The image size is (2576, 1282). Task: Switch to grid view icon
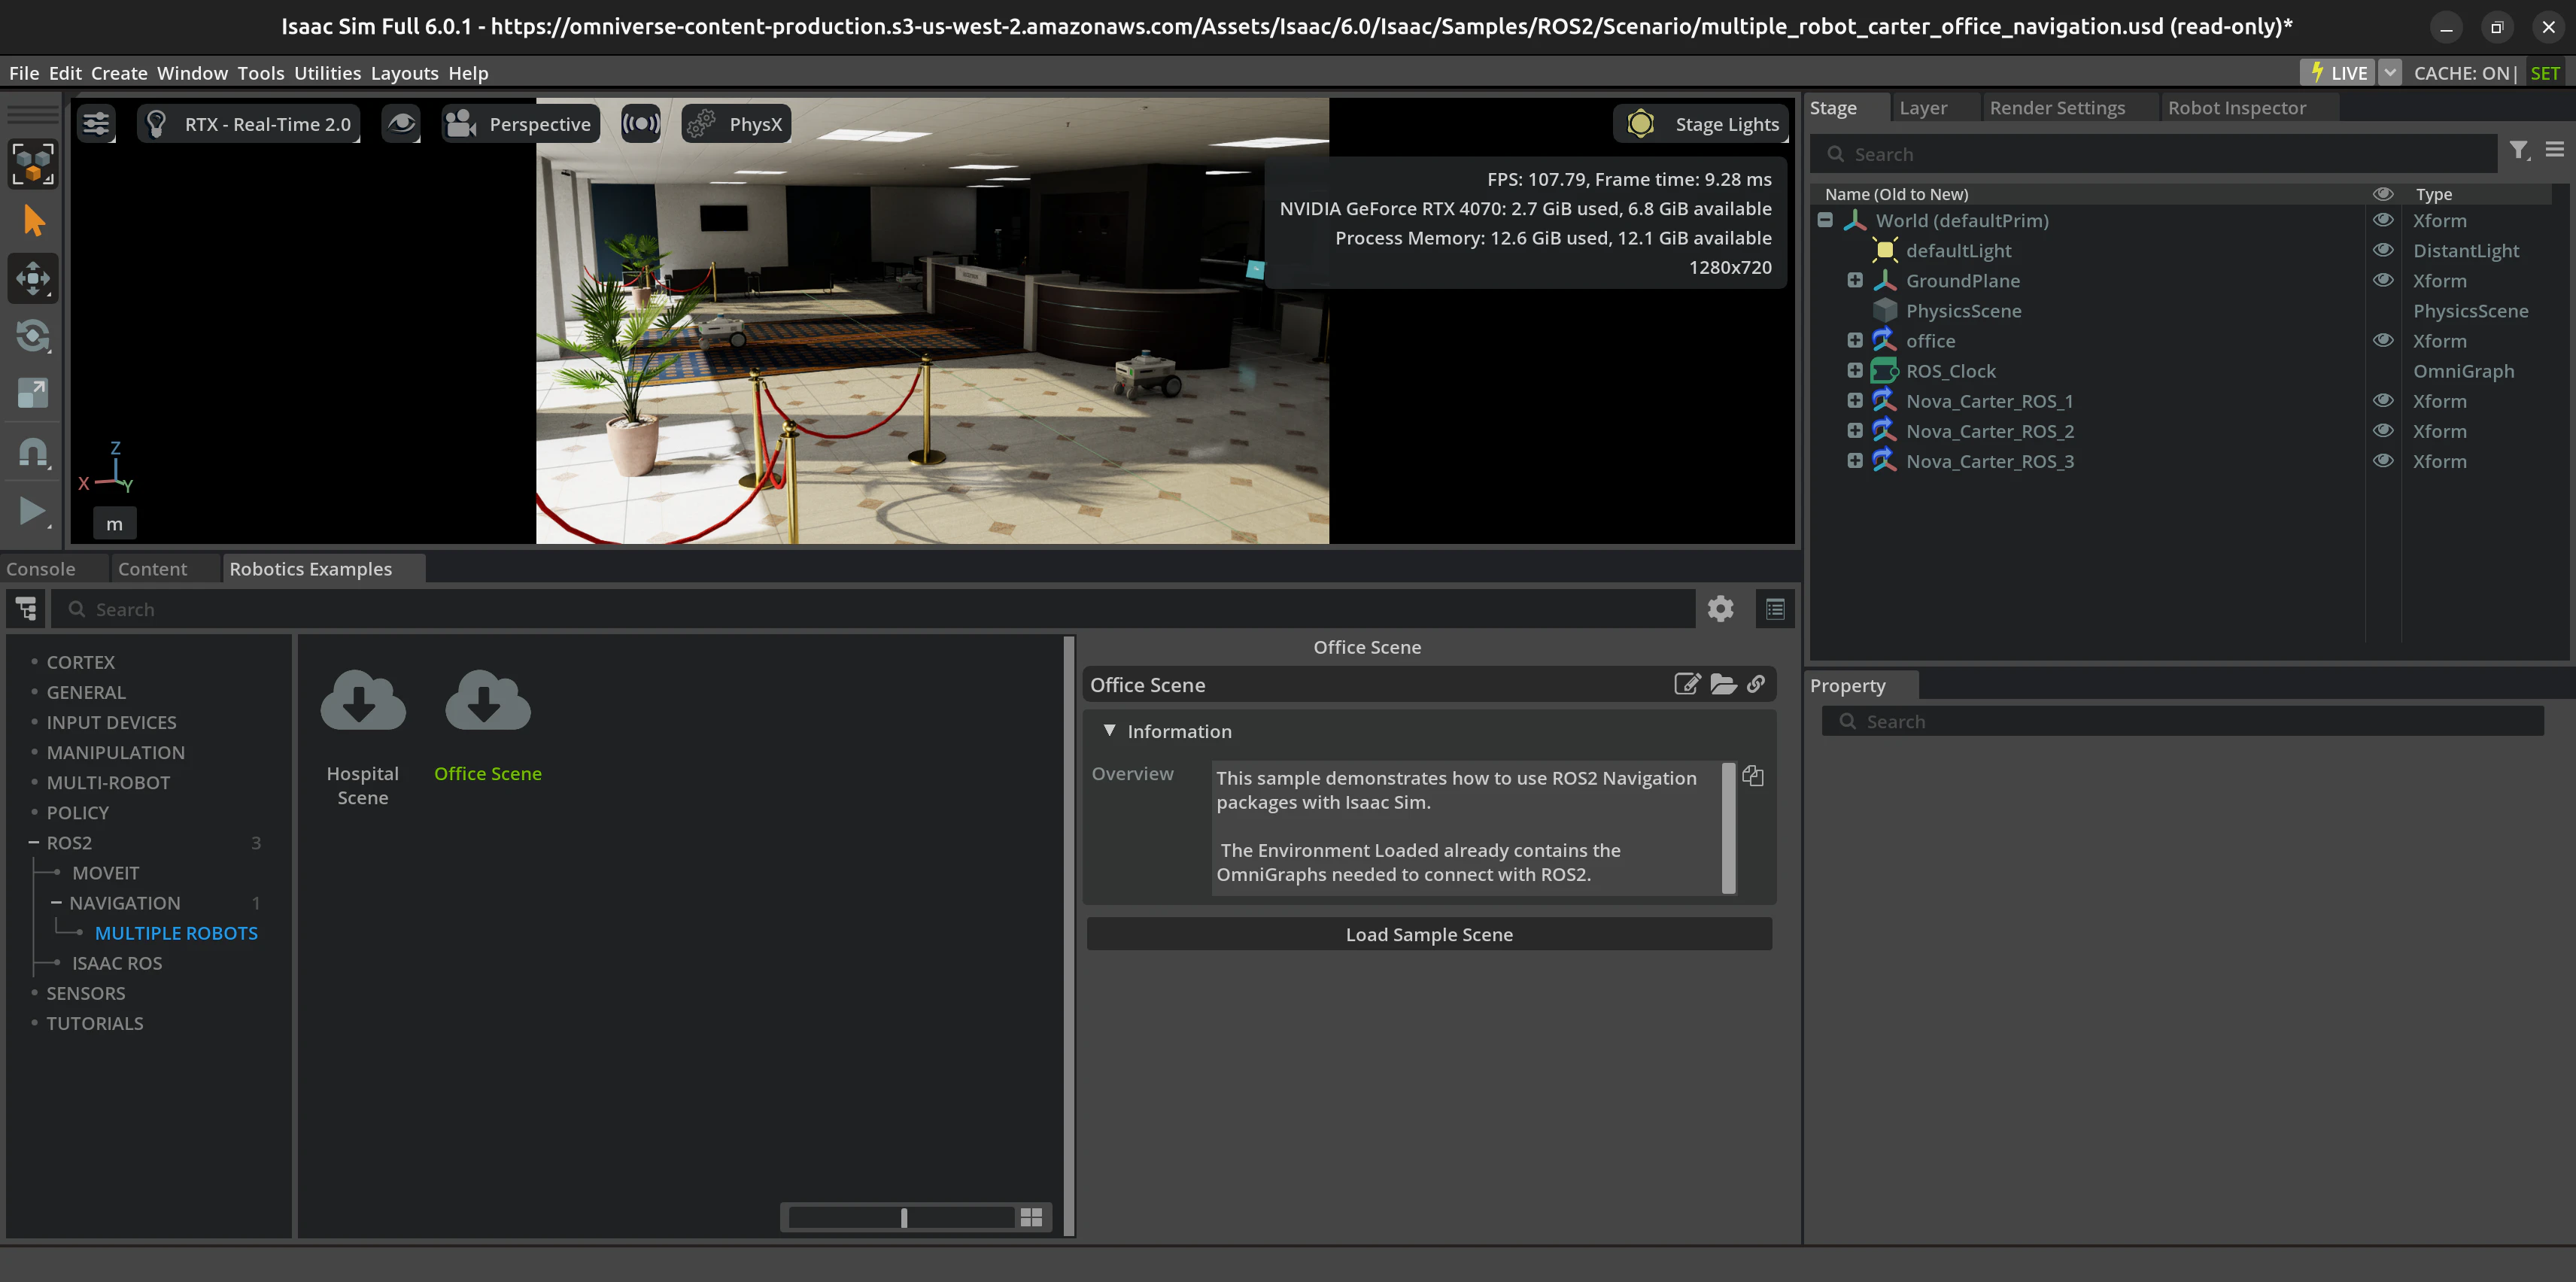tap(1032, 1217)
